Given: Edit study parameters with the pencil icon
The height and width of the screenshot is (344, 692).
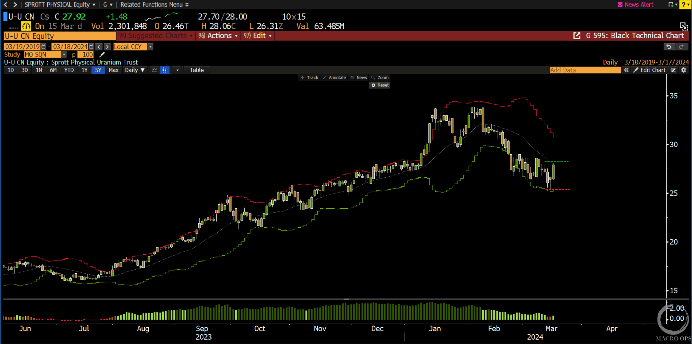Looking at the screenshot, I should click(102, 54).
